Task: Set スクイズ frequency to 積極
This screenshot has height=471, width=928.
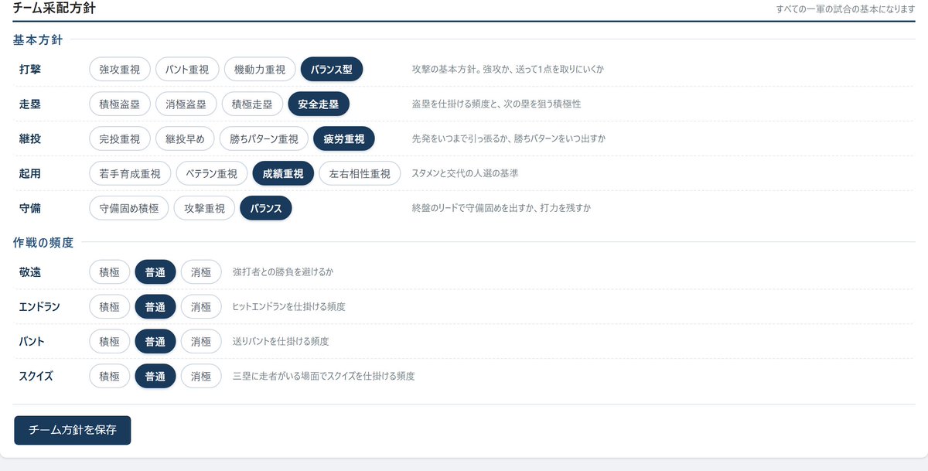Action: 110,376
